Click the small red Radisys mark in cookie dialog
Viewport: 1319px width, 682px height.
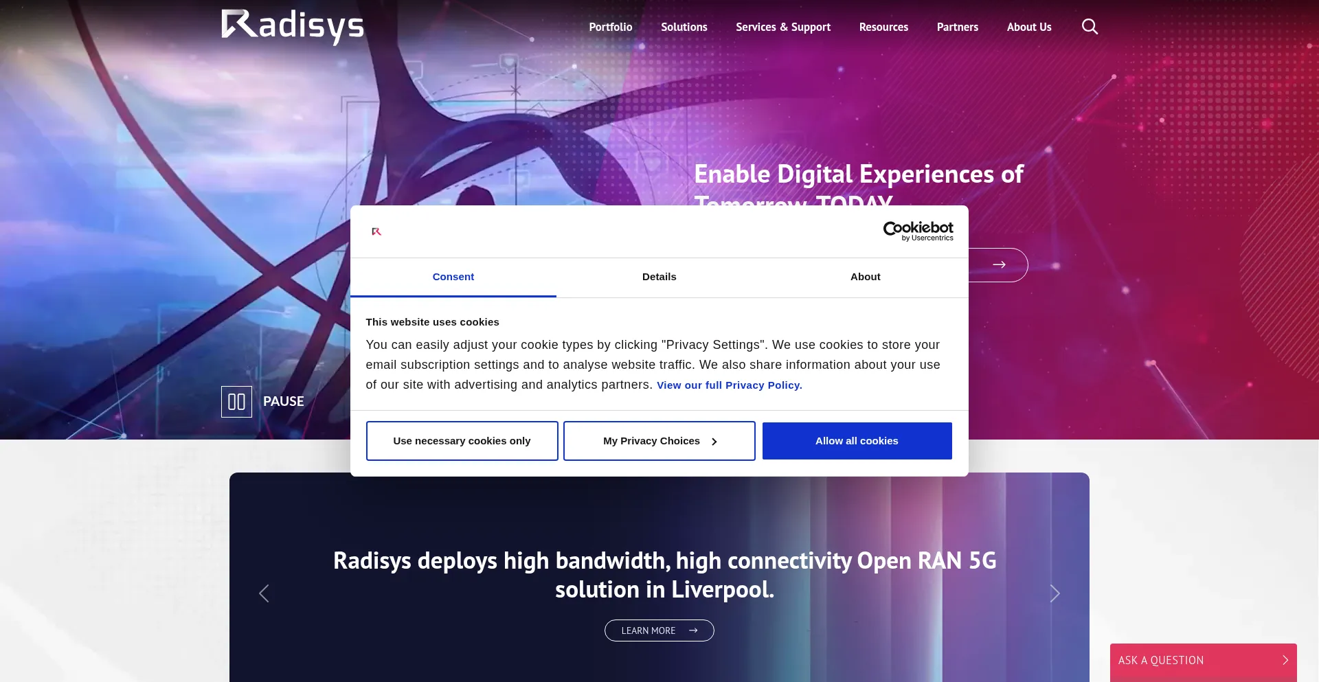pyautogui.click(x=376, y=231)
